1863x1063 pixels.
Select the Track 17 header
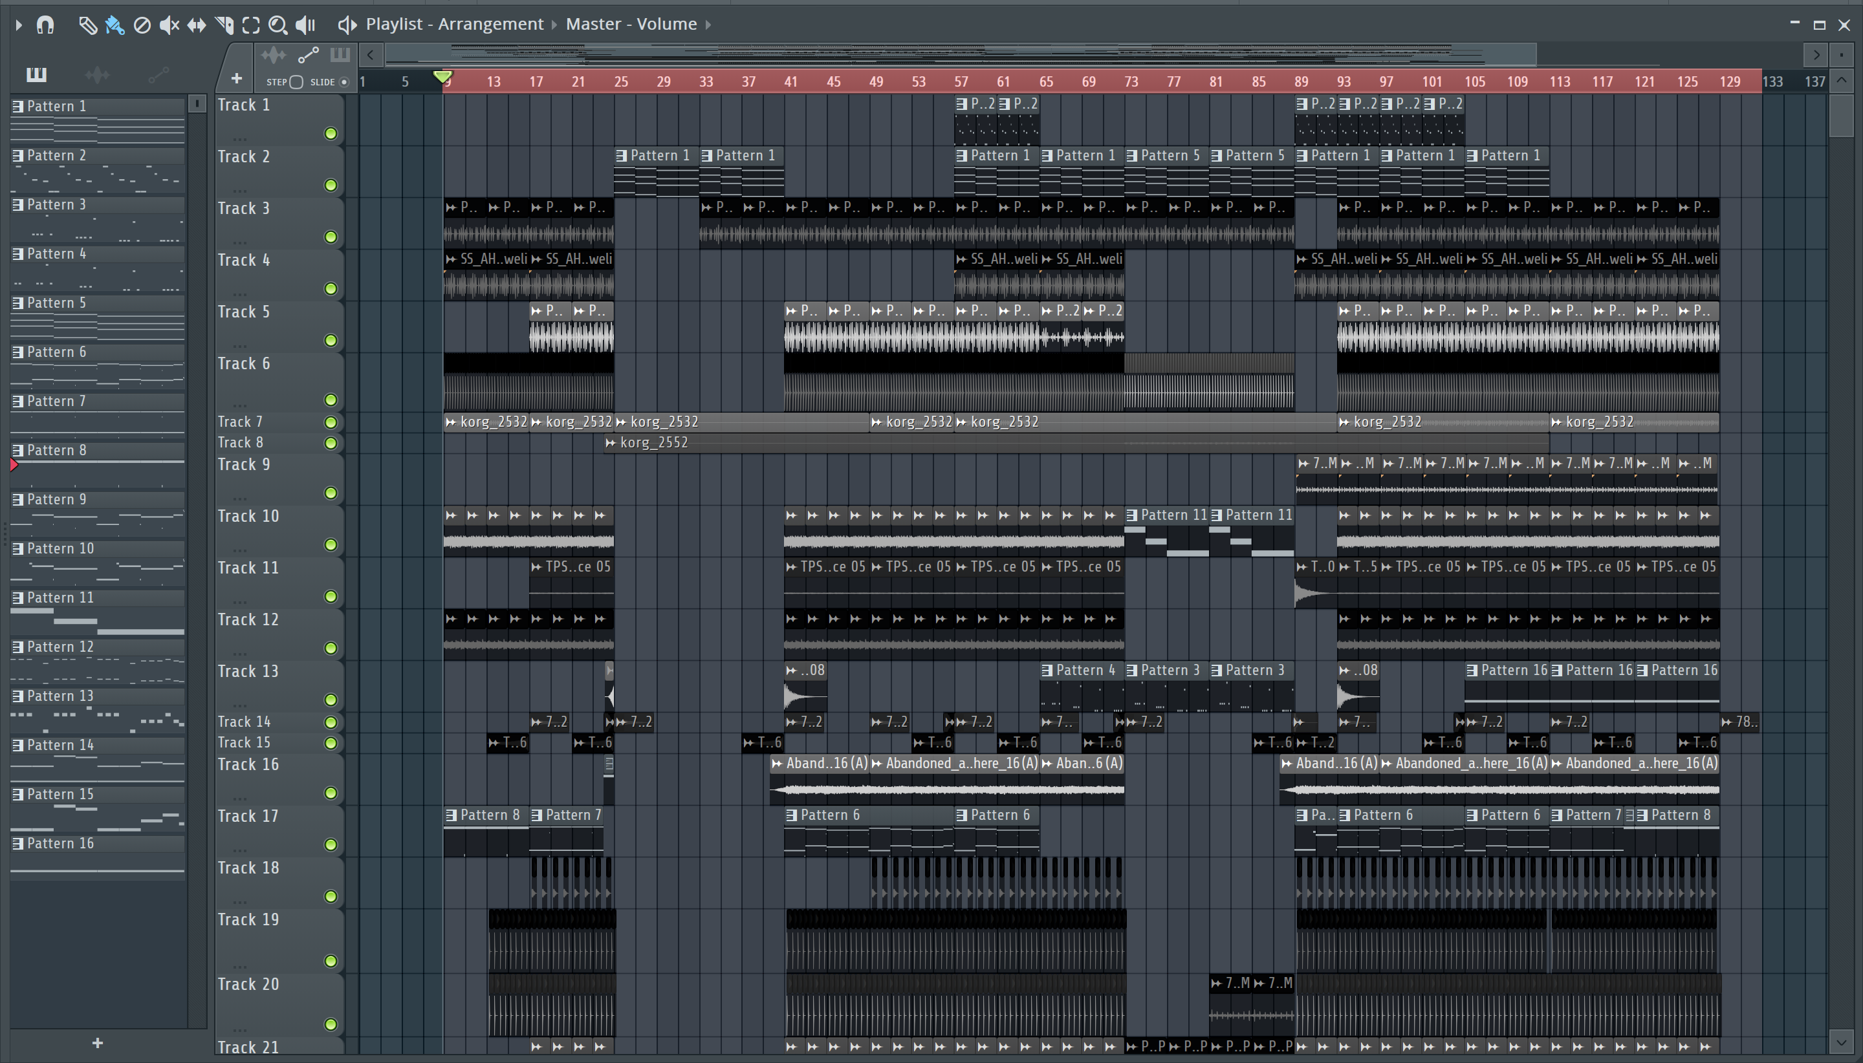pyautogui.click(x=279, y=832)
